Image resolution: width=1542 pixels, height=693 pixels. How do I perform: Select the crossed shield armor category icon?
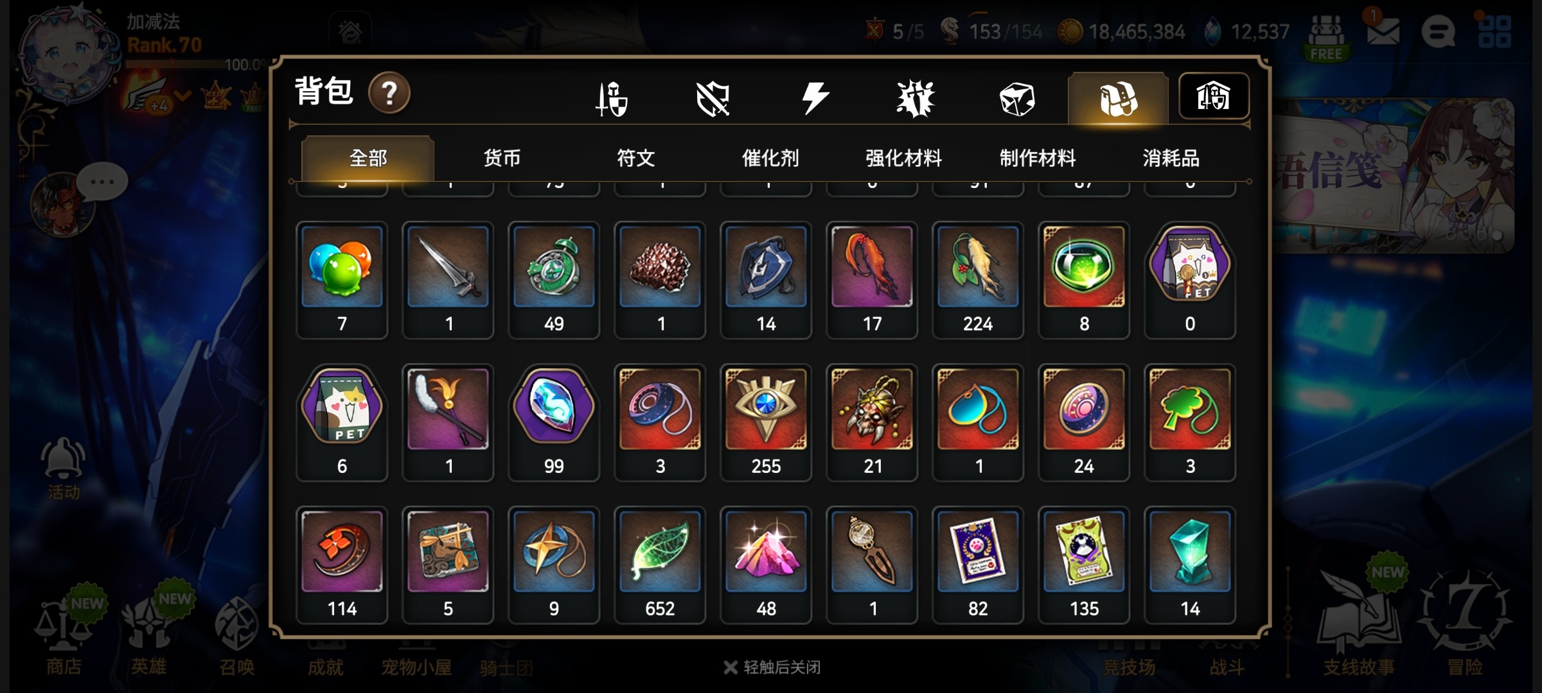click(713, 99)
